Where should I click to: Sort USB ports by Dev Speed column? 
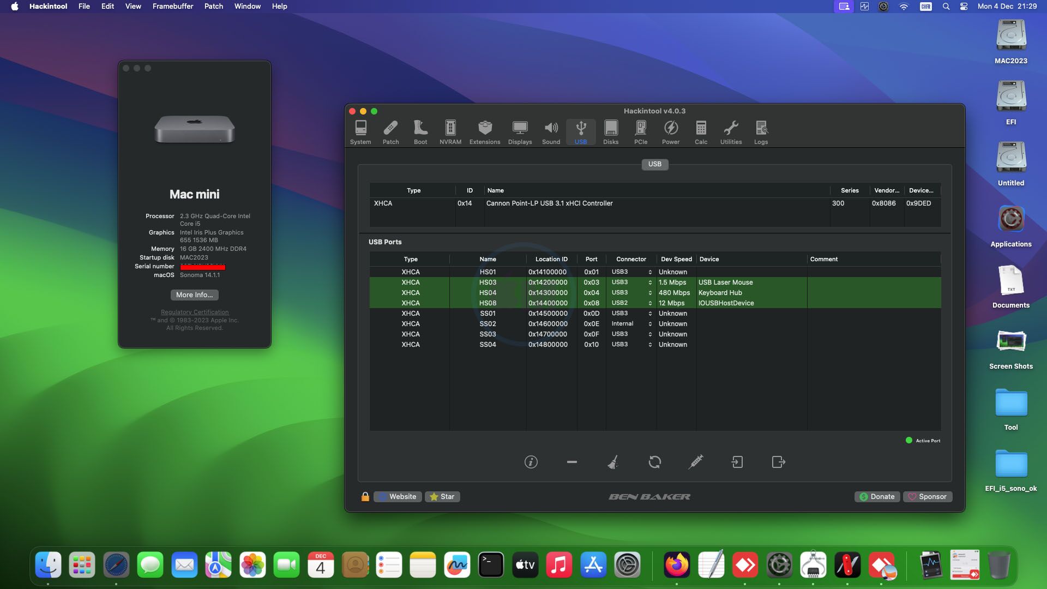(676, 259)
